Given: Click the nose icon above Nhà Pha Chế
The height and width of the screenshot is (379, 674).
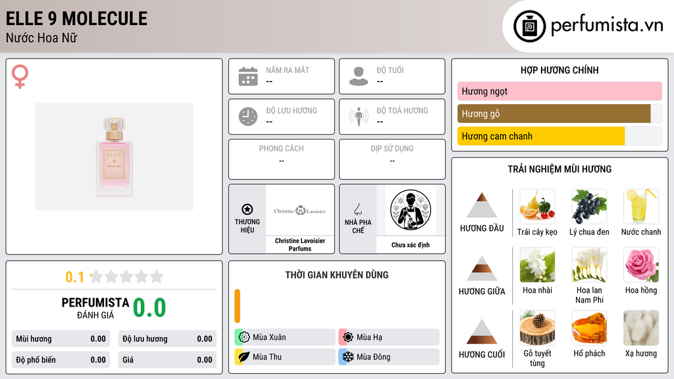Looking at the screenshot, I should [357, 209].
